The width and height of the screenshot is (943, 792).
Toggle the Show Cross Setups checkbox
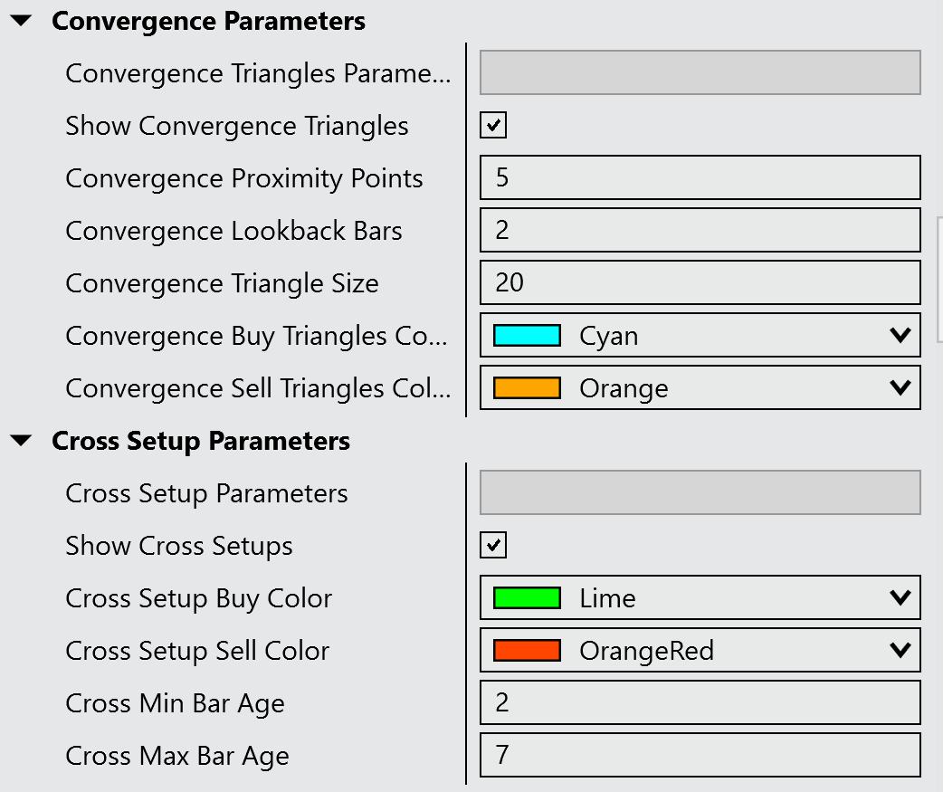coord(493,545)
